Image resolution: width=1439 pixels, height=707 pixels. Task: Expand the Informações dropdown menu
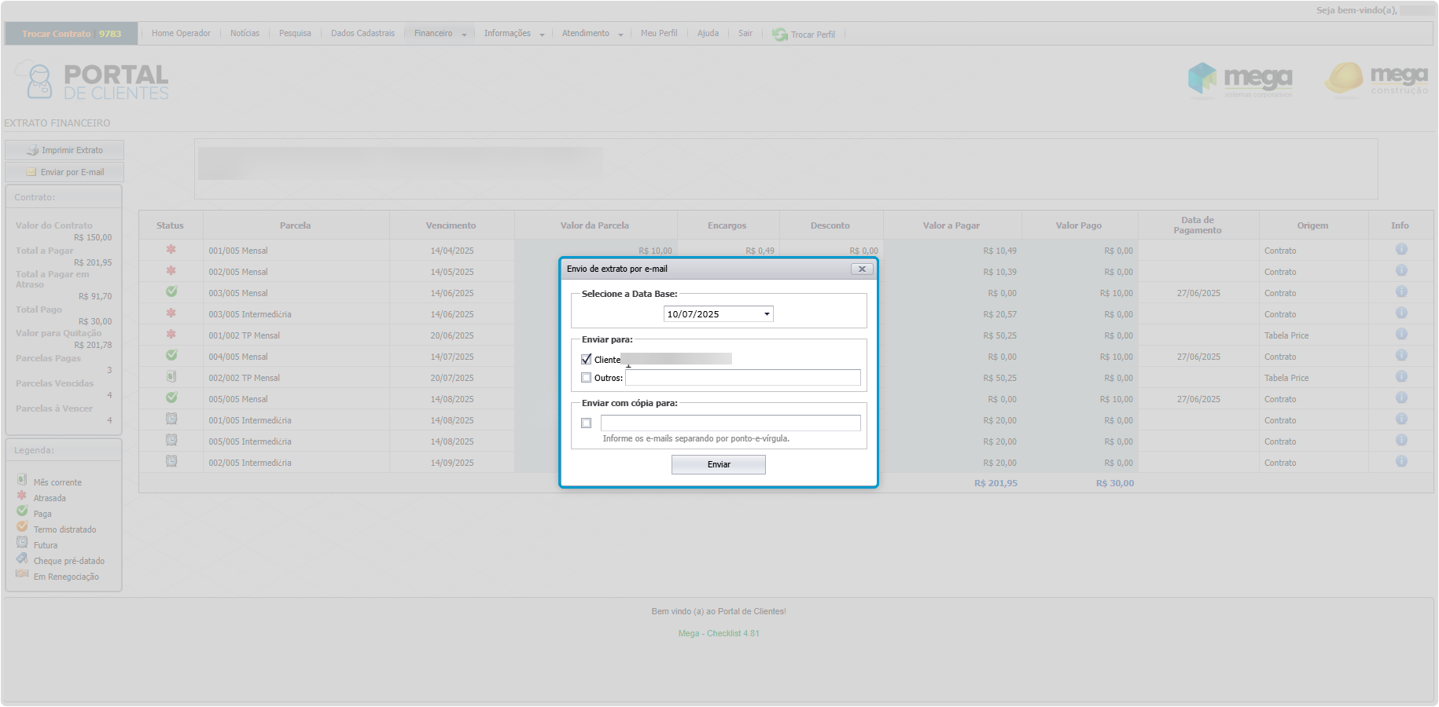(x=514, y=33)
